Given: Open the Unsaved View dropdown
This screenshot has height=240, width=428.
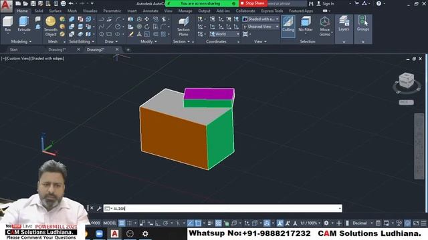Looking at the screenshot, I should pos(261,27).
